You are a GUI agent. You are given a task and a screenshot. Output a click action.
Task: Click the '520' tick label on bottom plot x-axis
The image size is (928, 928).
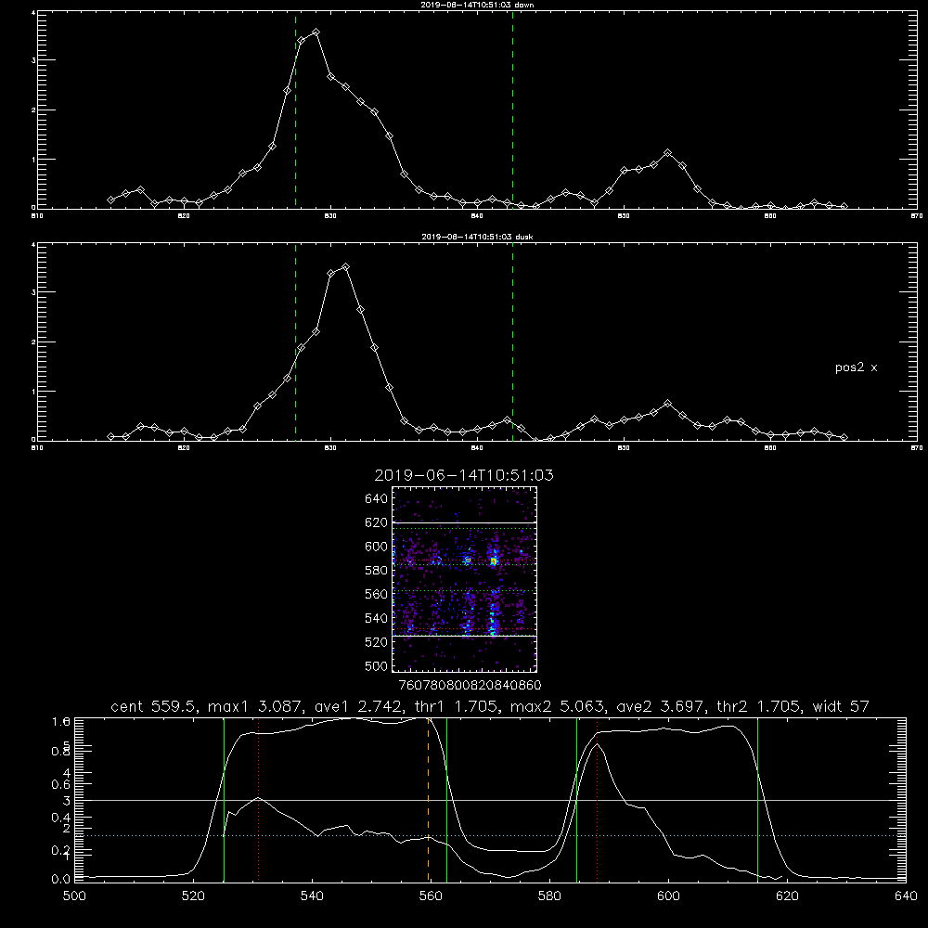(193, 896)
